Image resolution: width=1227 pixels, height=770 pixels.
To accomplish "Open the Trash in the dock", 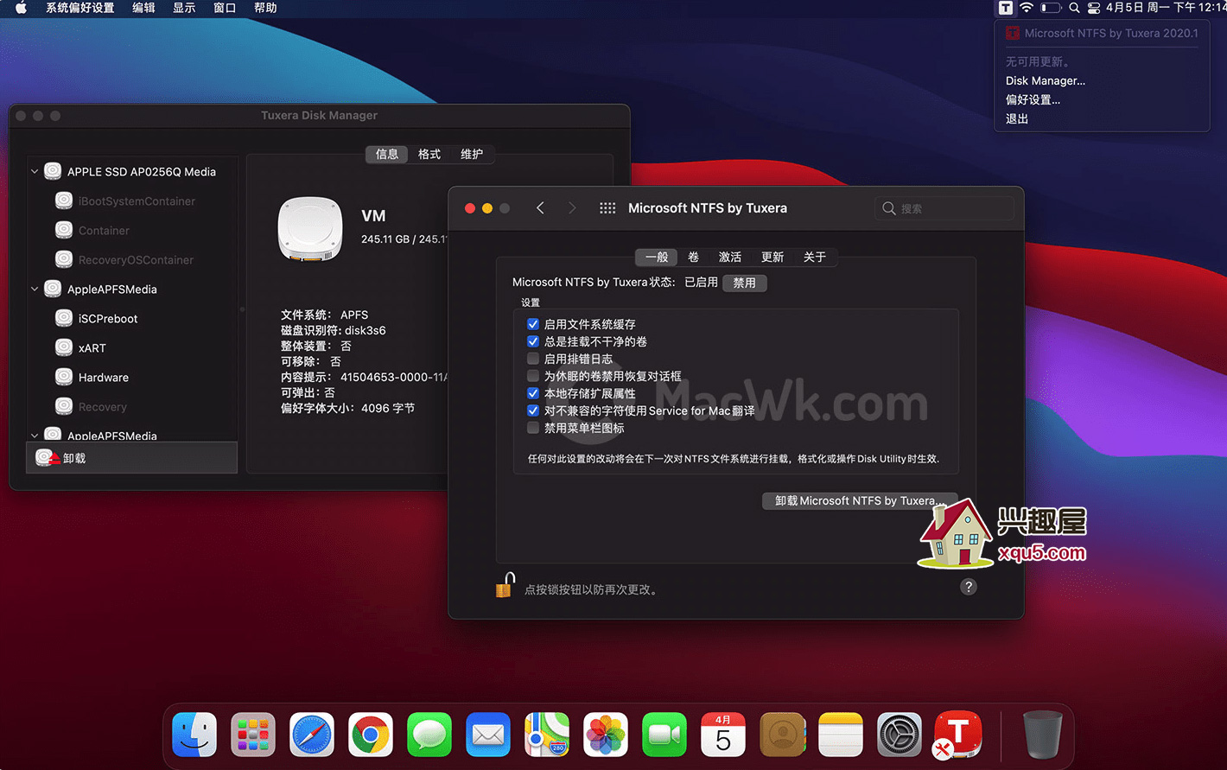I will pyautogui.click(x=1042, y=735).
